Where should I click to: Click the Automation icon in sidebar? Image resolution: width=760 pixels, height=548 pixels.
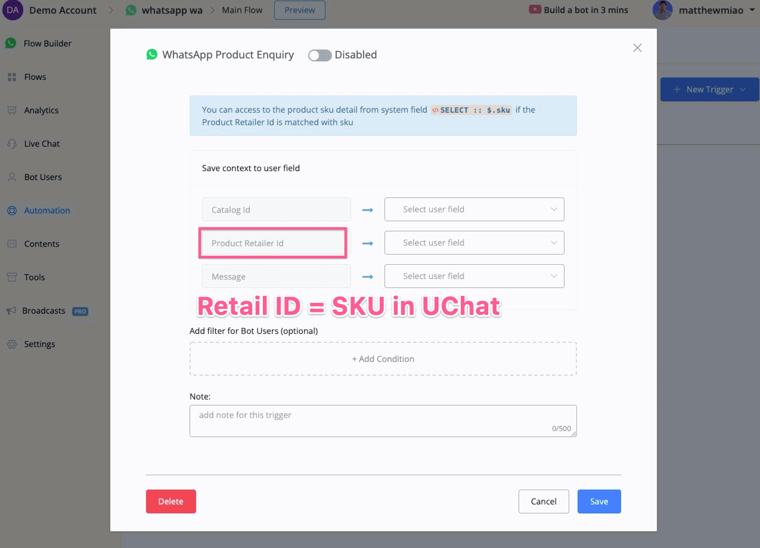click(11, 210)
